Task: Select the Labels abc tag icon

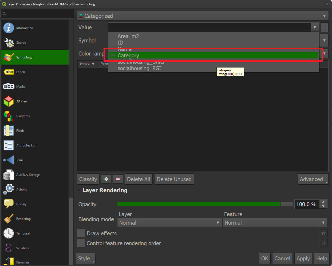Action: point(9,72)
